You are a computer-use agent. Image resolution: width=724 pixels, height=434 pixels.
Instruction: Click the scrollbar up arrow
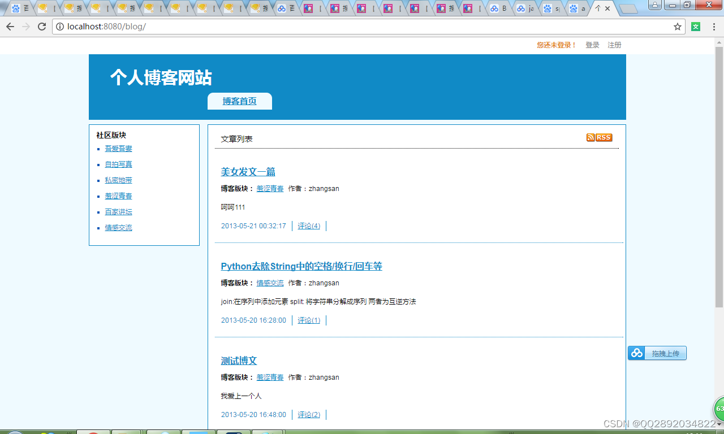point(719,41)
